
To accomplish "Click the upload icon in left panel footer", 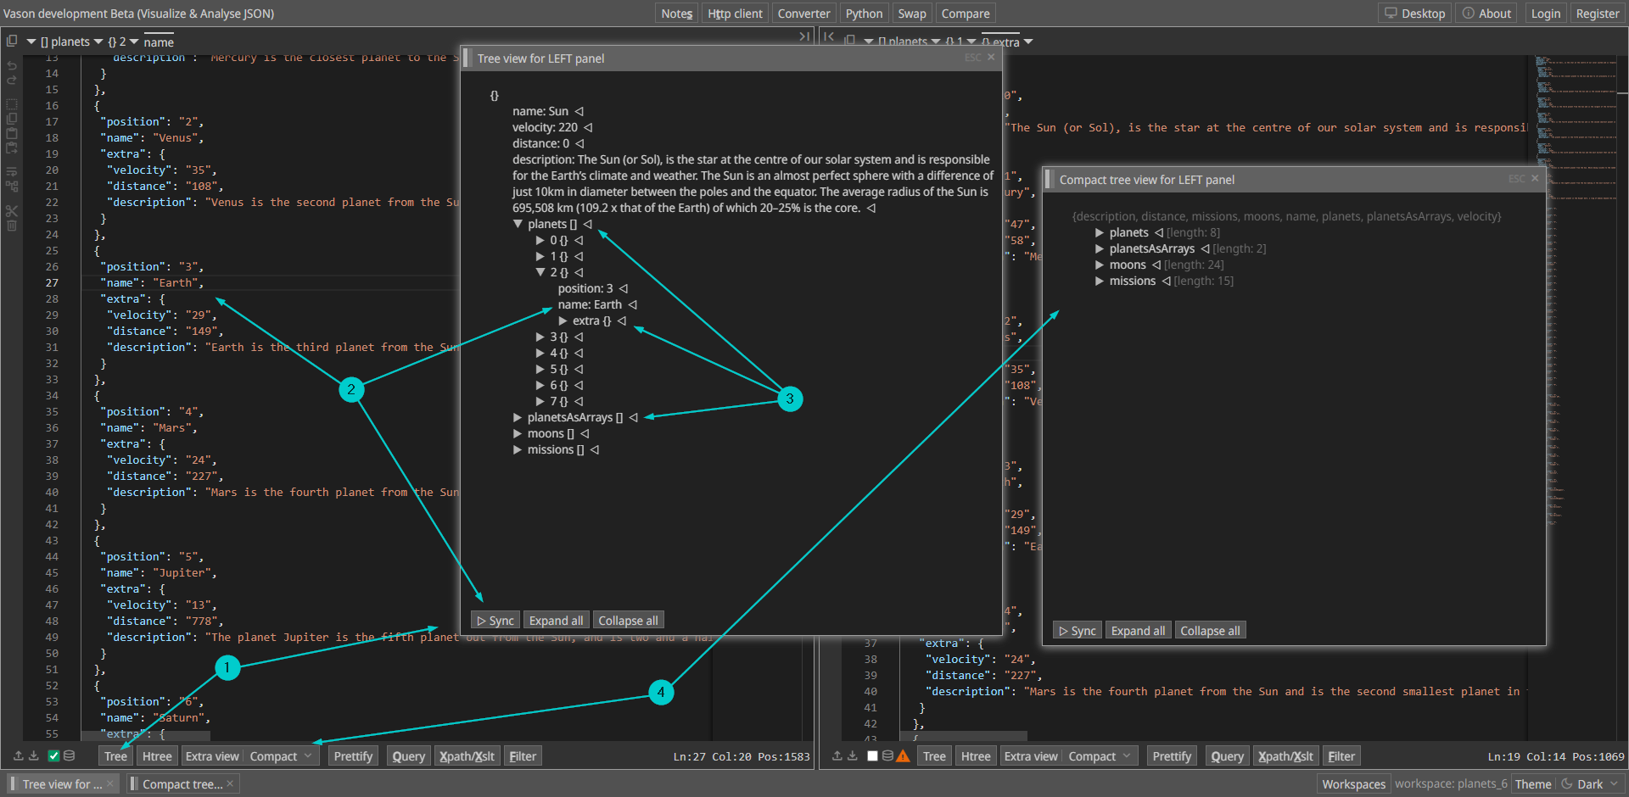I will click(x=19, y=755).
